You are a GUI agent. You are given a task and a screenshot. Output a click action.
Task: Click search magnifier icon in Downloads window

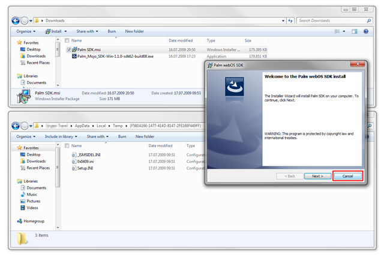(369, 20)
